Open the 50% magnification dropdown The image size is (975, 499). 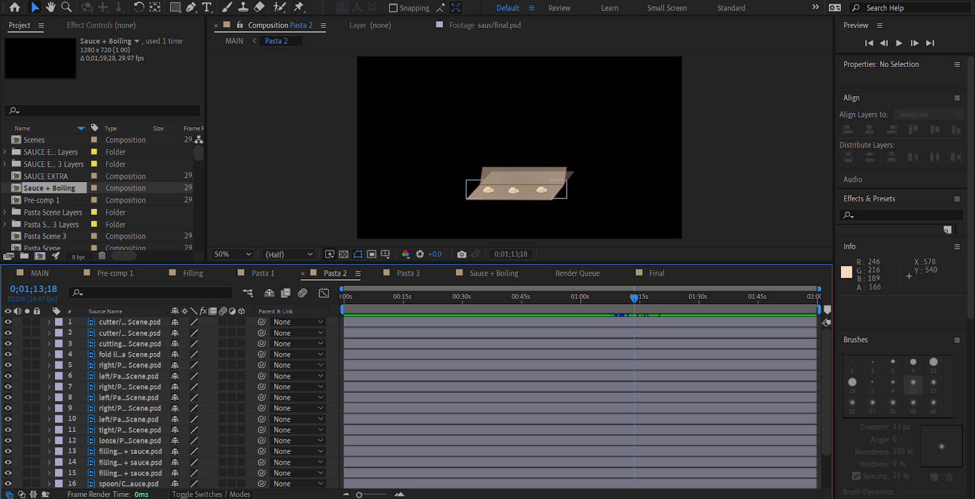pyautogui.click(x=232, y=254)
